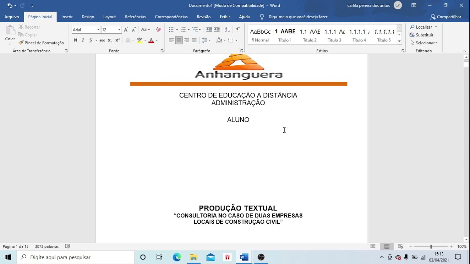Click the Windows search box
Image resolution: width=470 pixels, height=264 pixels.
pyautogui.click(x=76, y=257)
